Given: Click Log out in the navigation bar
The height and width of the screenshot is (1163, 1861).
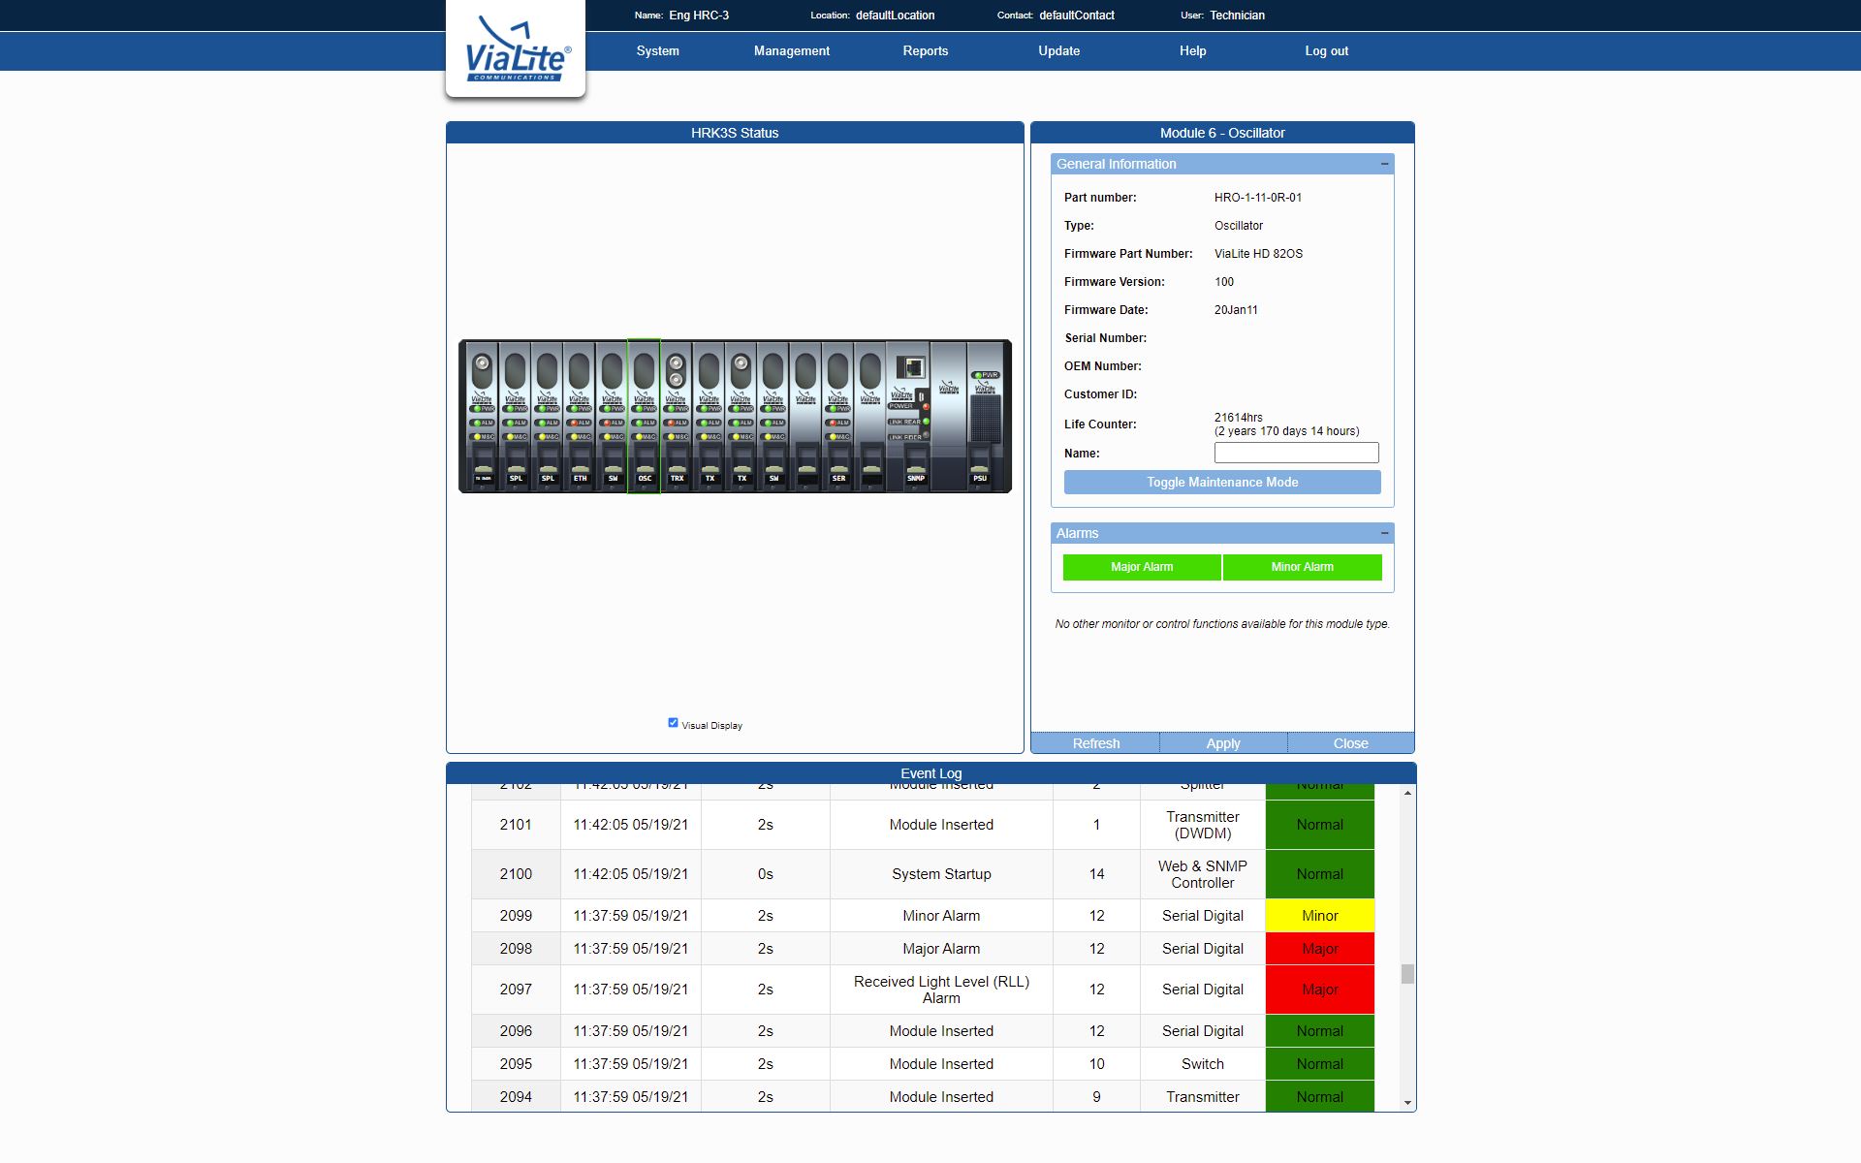Looking at the screenshot, I should pyautogui.click(x=1325, y=51).
